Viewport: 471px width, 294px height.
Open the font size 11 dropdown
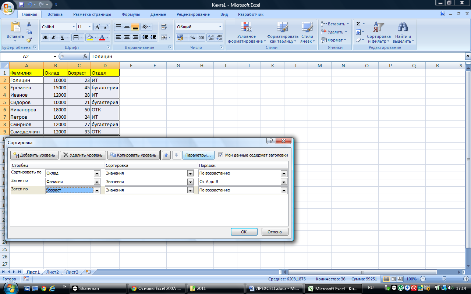[89, 27]
